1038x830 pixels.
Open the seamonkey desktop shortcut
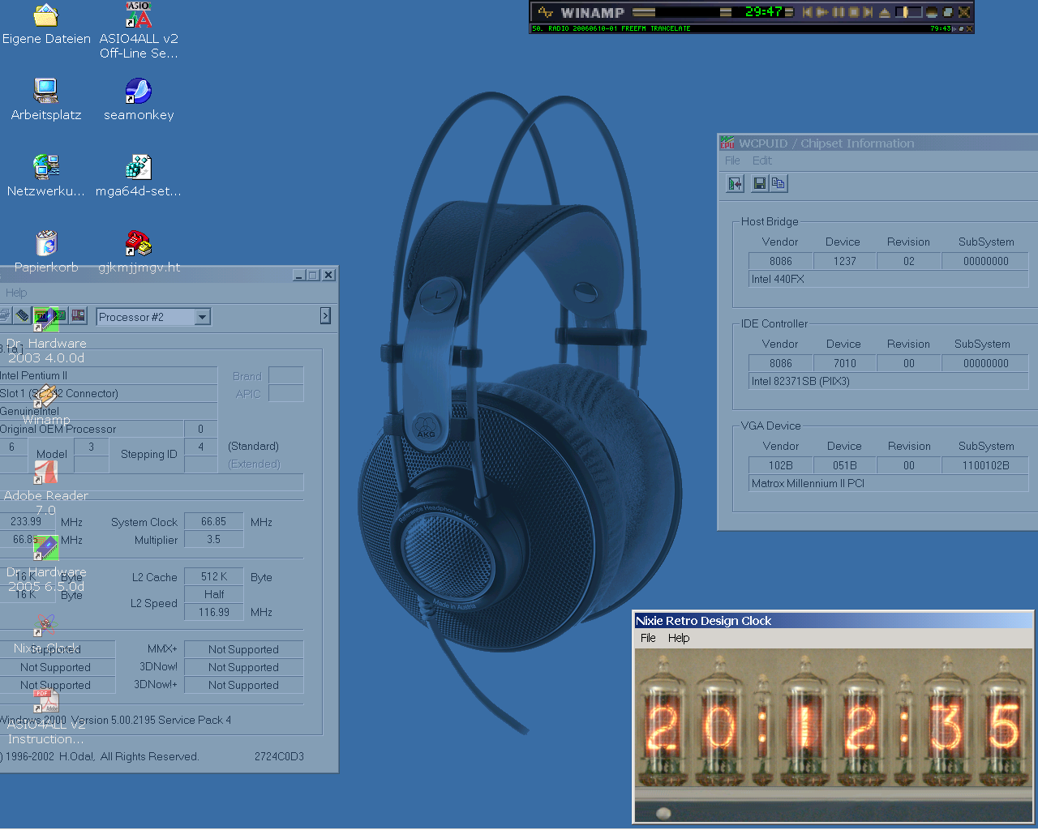pyautogui.click(x=139, y=92)
